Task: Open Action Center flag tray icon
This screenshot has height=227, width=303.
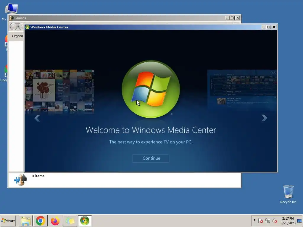Action: coord(260,220)
